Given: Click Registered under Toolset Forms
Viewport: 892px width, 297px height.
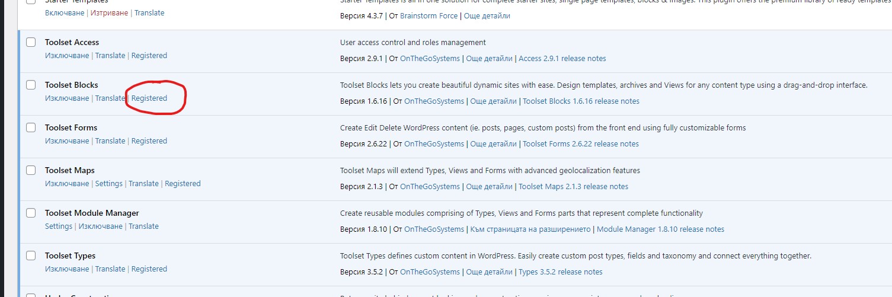Looking at the screenshot, I should (x=149, y=140).
